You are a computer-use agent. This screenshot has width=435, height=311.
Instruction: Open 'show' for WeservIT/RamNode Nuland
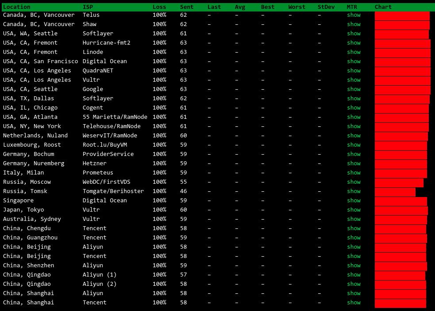[354, 136]
